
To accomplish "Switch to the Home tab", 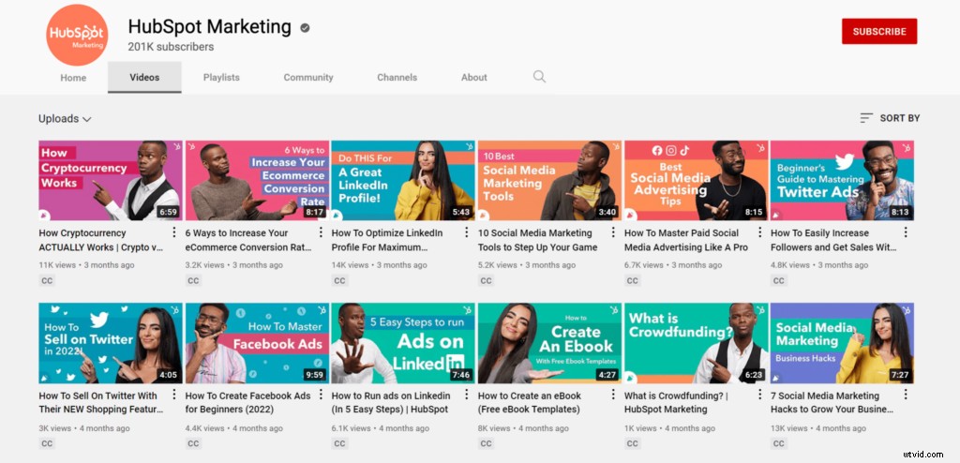I will [73, 77].
